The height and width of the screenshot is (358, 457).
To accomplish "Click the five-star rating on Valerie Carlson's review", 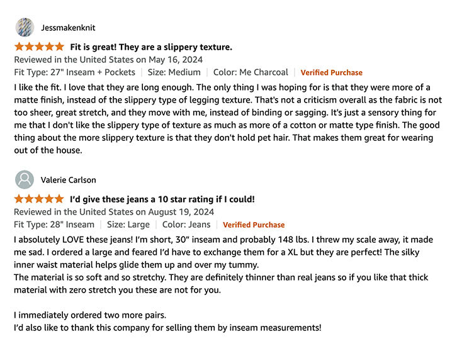I will (x=39, y=199).
